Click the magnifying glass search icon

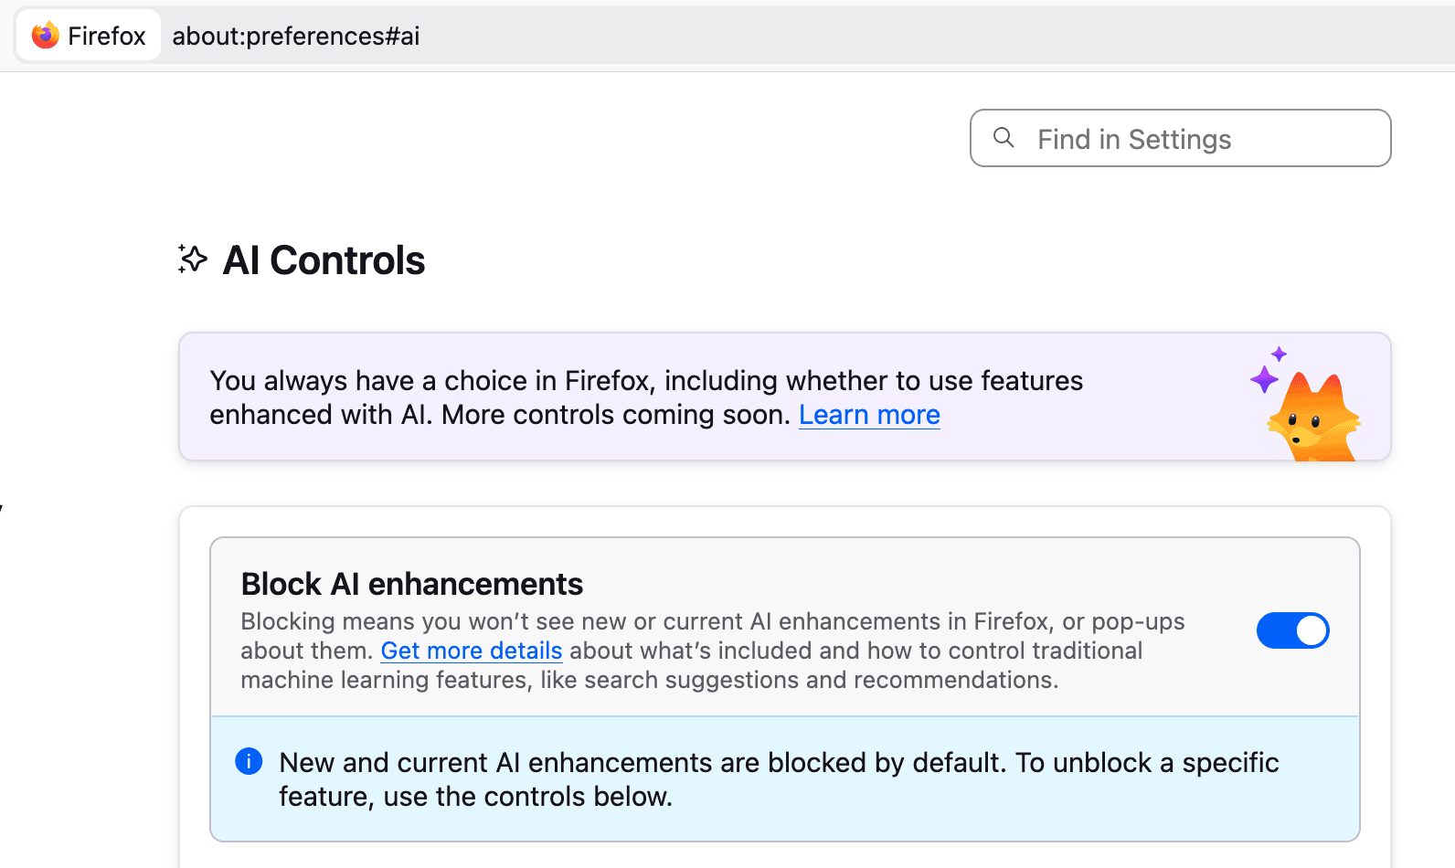pyautogui.click(x=1004, y=138)
